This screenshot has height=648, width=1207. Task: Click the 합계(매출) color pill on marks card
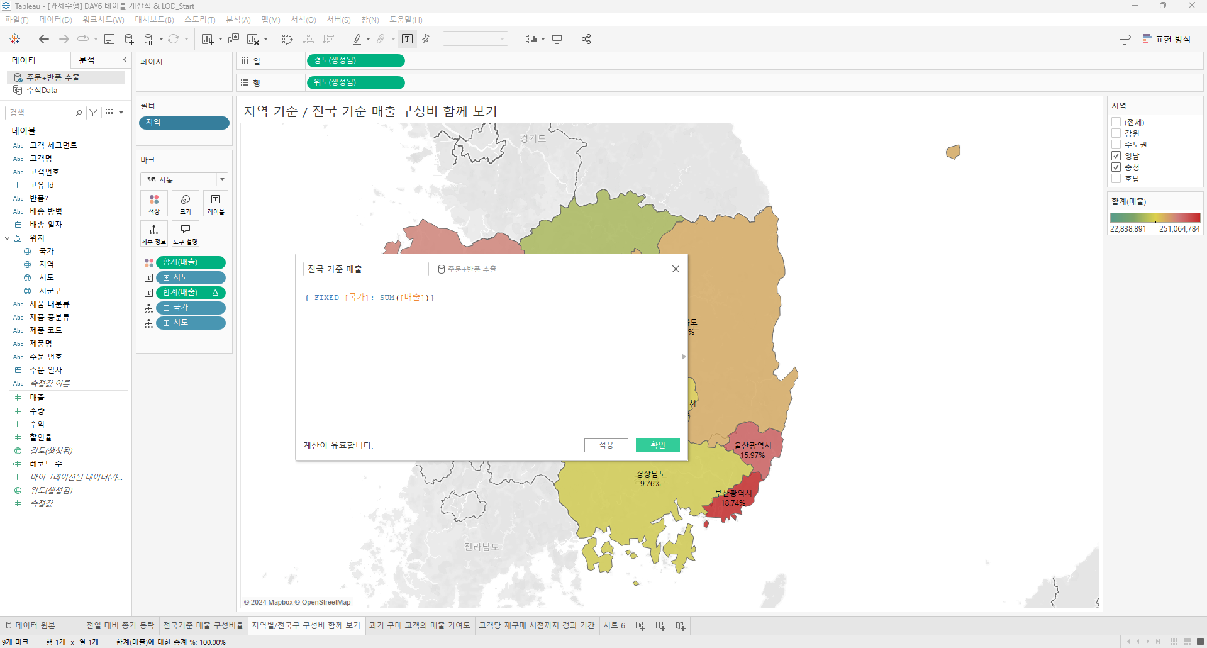191,262
